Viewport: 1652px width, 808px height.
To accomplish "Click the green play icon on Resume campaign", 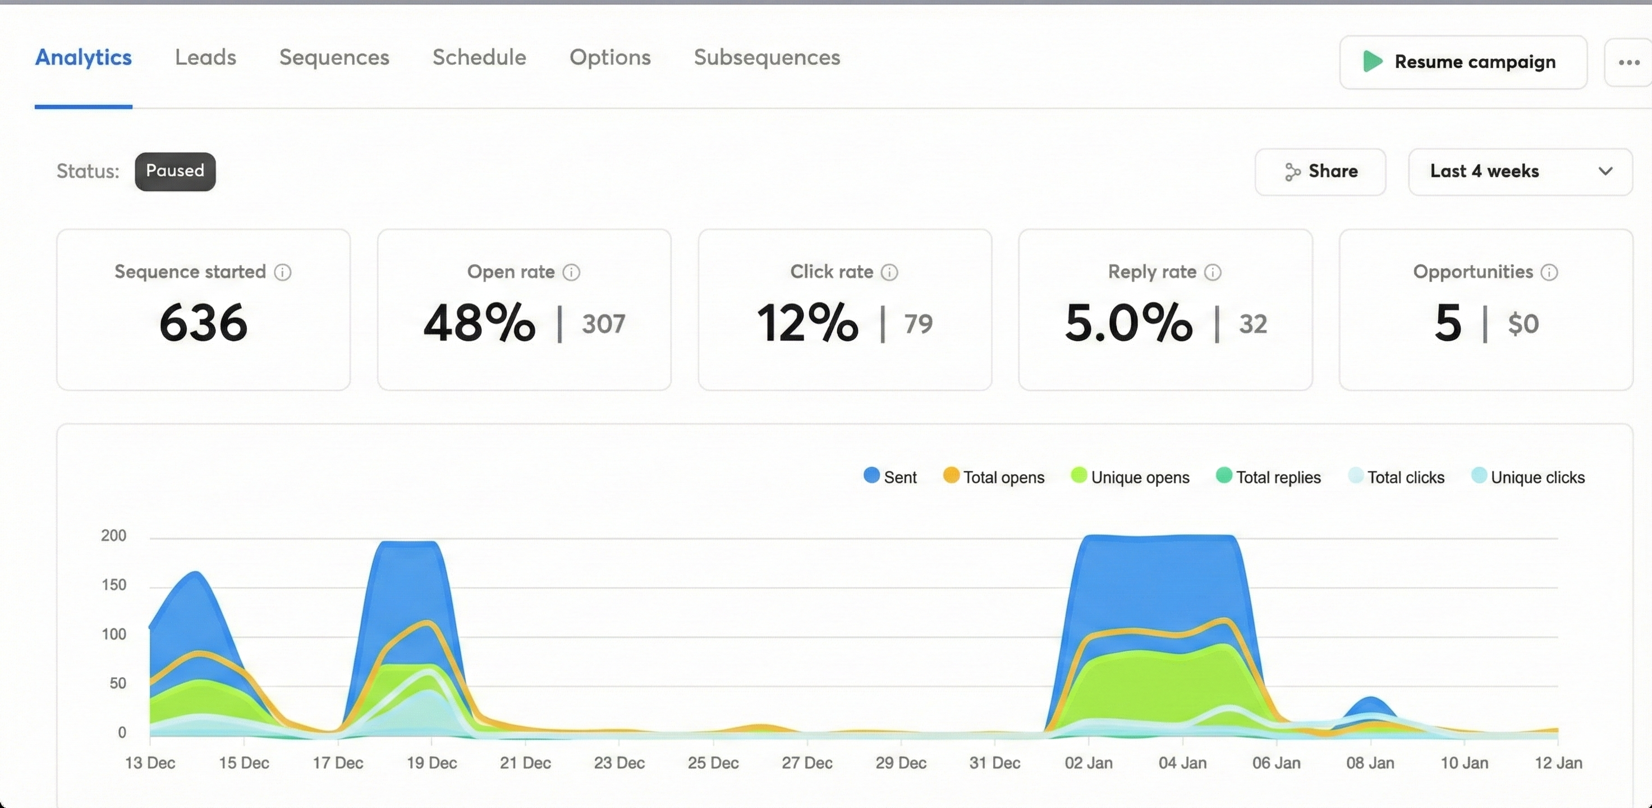I will tap(1373, 62).
